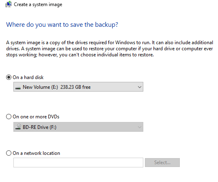
Task: Select the On a hard disk radio button
Action: tap(9, 77)
